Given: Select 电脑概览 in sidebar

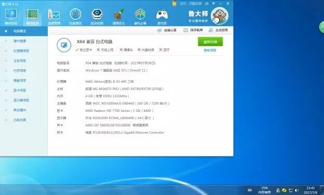Looking at the screenshot, I should tap(24, 31).
